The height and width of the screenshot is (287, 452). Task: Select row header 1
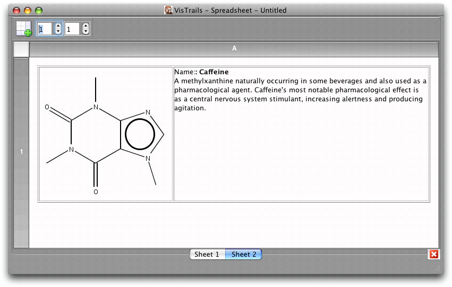(21, 152)
